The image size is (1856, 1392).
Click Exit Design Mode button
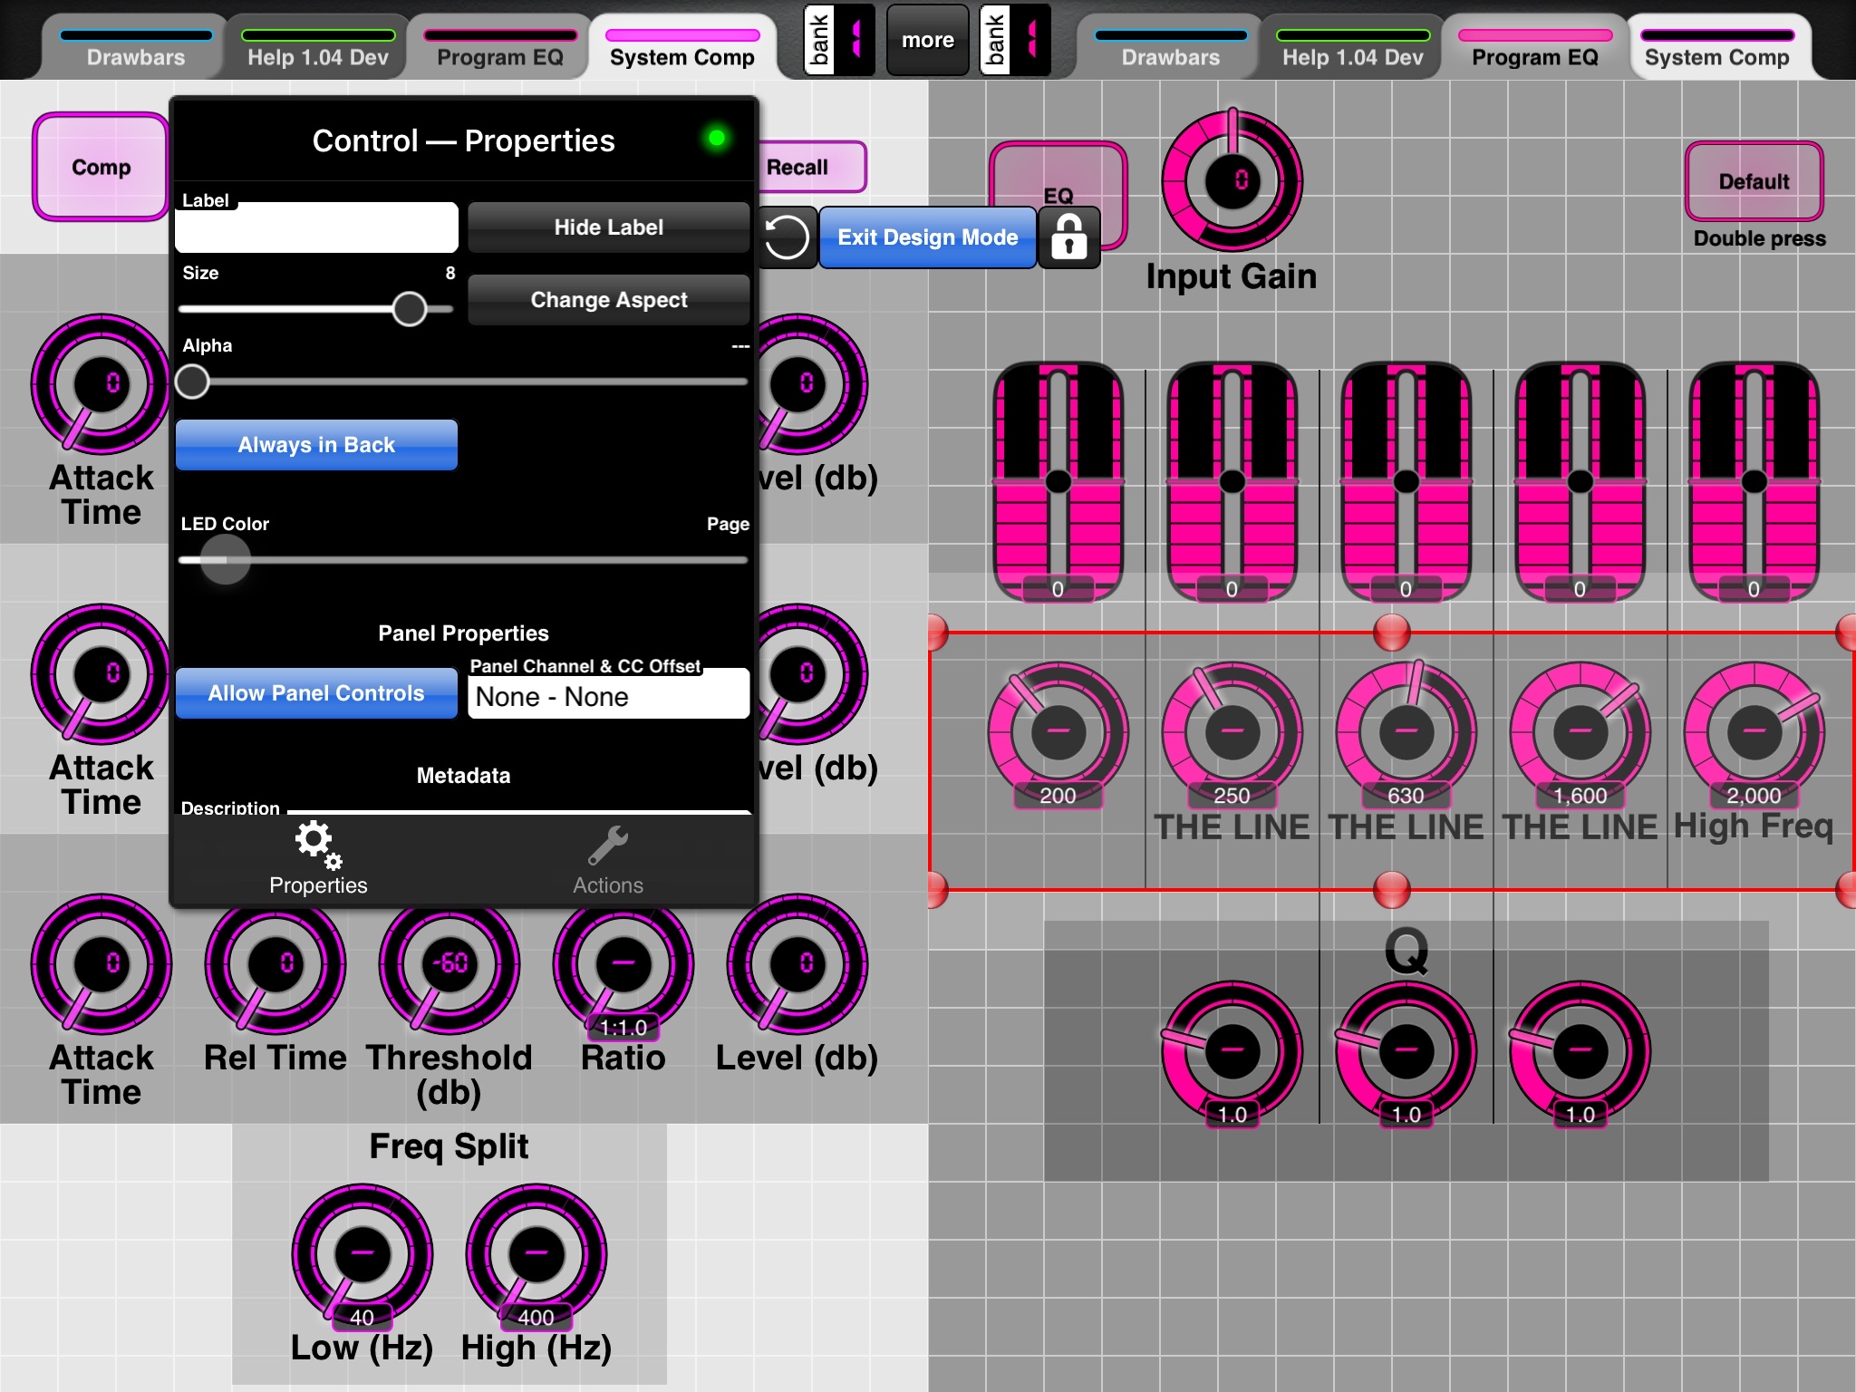point(927,237)
